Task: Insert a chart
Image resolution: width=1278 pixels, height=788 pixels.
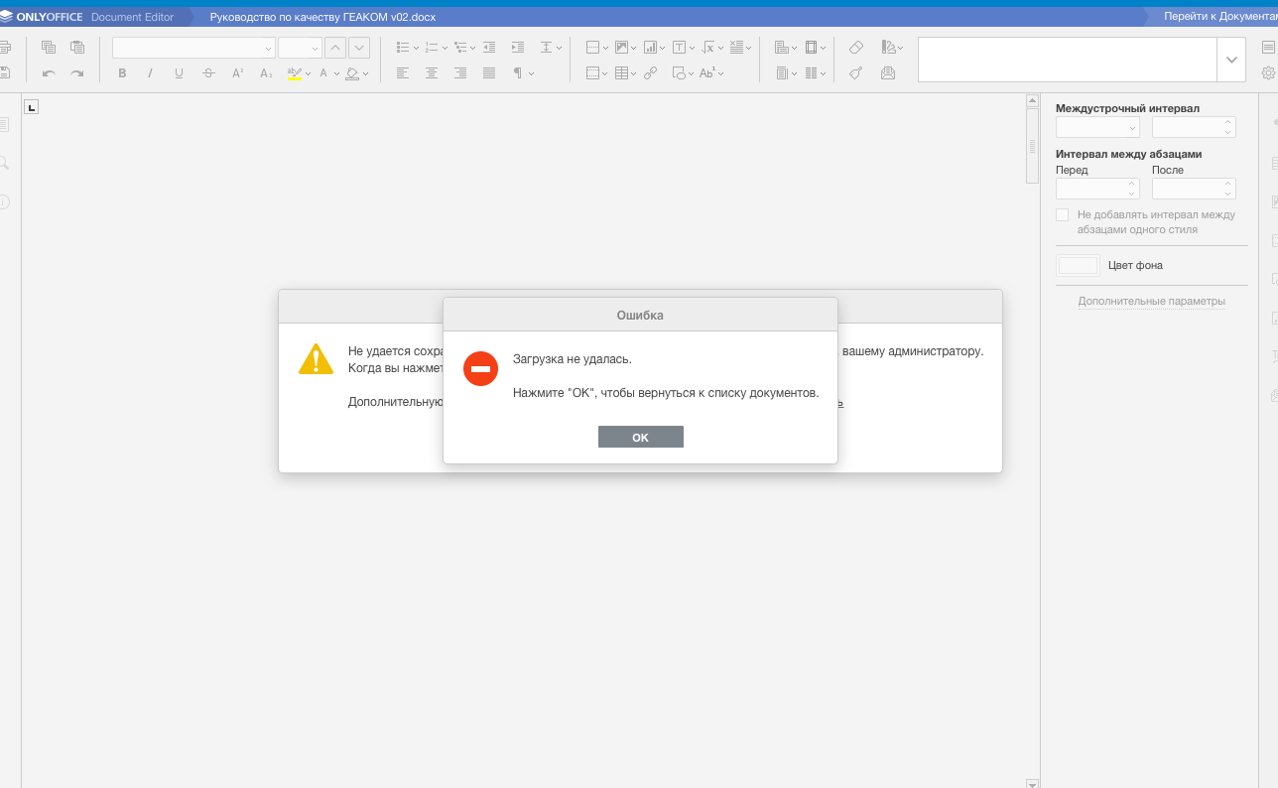Action: point(652,47)
